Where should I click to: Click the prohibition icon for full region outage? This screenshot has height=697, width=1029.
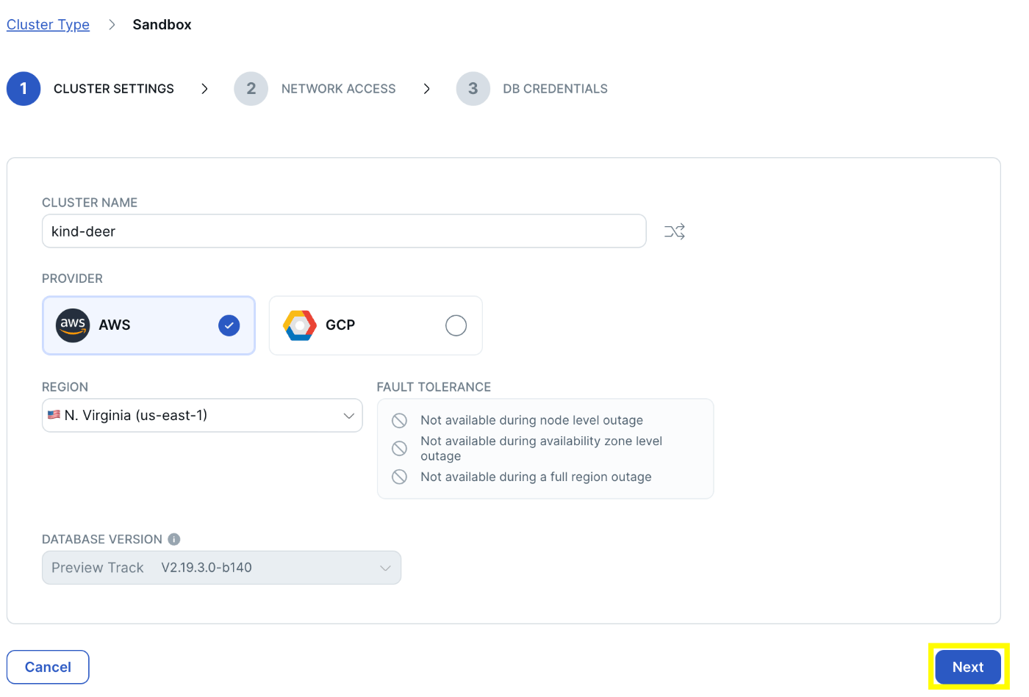(399, 477)
